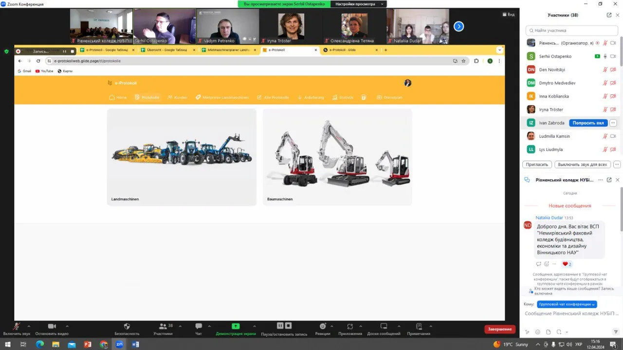Open the Реакции reactions icon

click(x=322, y=326)
